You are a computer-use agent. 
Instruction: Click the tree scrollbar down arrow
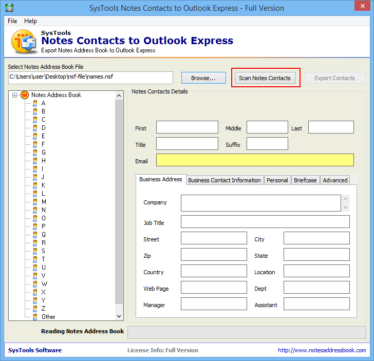[119, 316]
